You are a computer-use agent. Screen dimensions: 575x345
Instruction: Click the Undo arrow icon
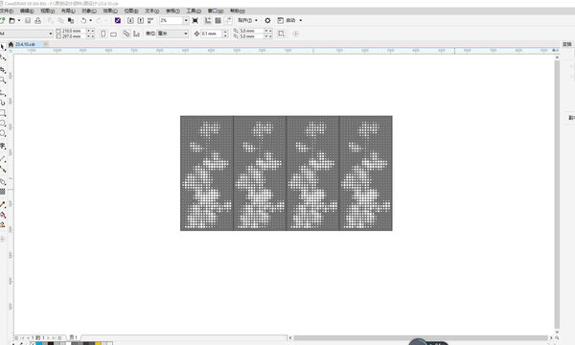(x=83, y=20)
